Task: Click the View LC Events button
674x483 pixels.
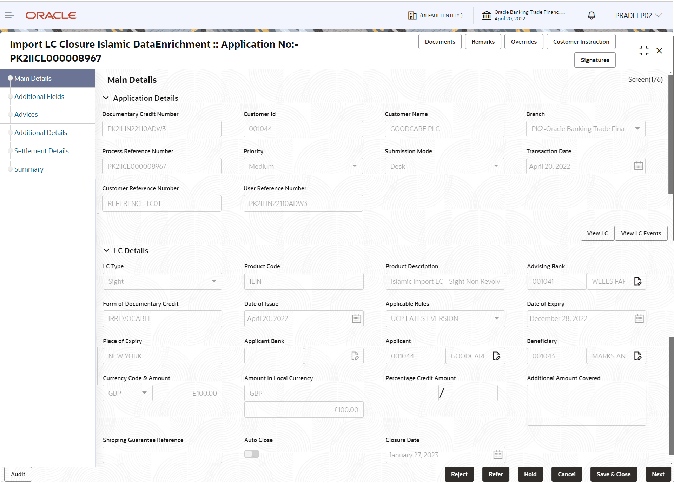Action: point(641,233)
